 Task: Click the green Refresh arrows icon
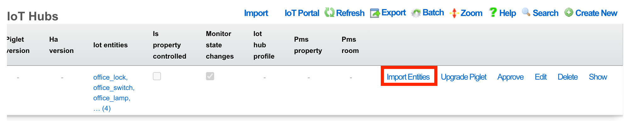click(x=329, y=13)
